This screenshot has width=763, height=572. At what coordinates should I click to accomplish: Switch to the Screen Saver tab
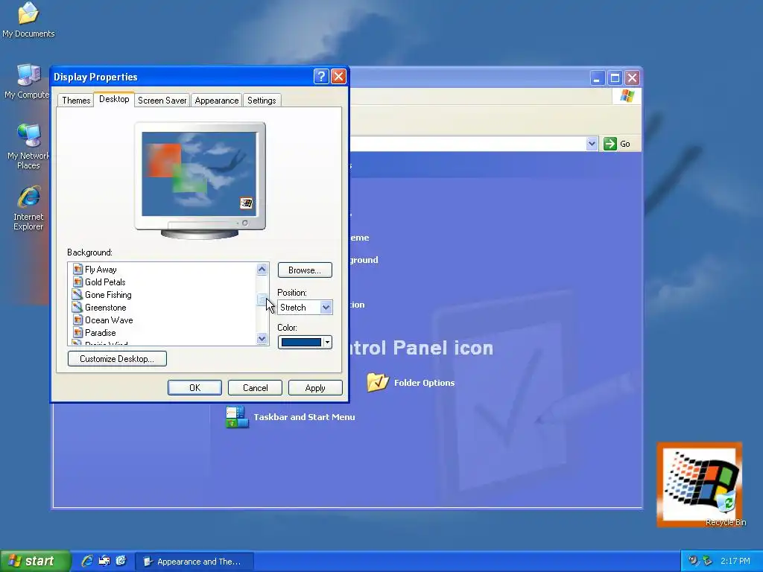[162, 101]
